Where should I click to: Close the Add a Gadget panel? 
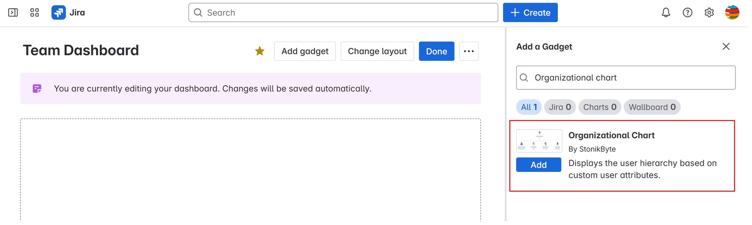click(x=726, y=46)
